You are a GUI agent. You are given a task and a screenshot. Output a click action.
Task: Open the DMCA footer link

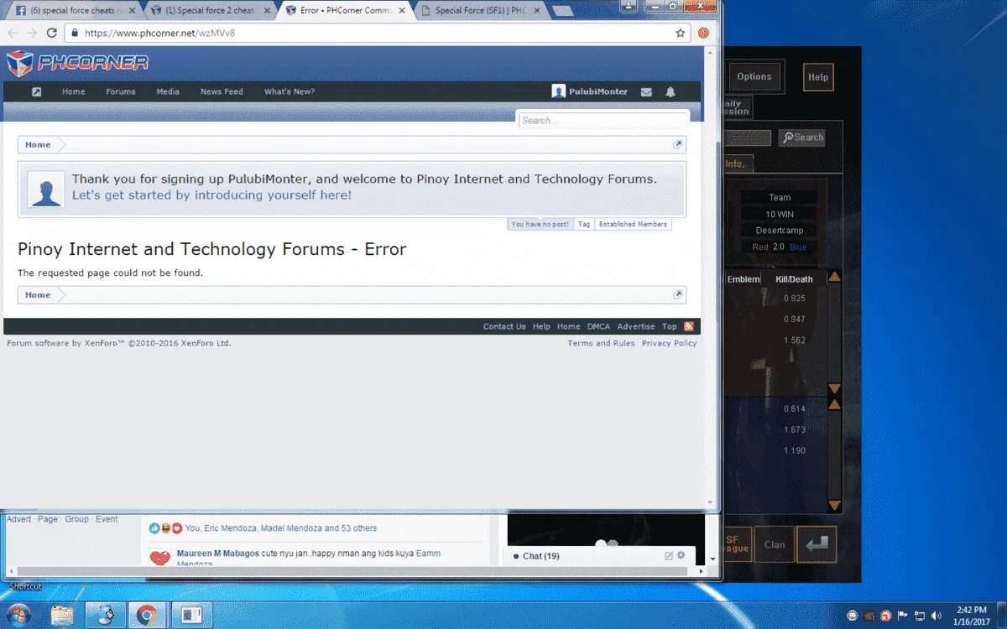[598, 326]
